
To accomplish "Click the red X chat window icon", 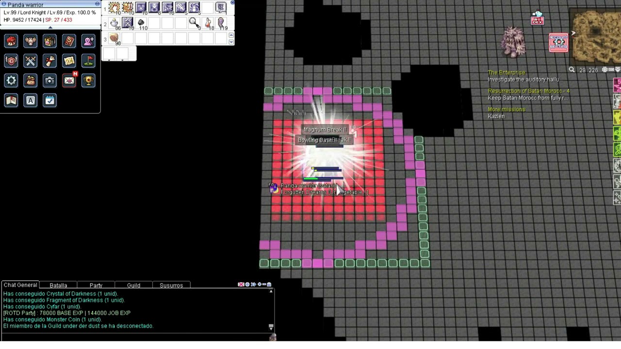I will pyautogui.click(x=241, y=285).
